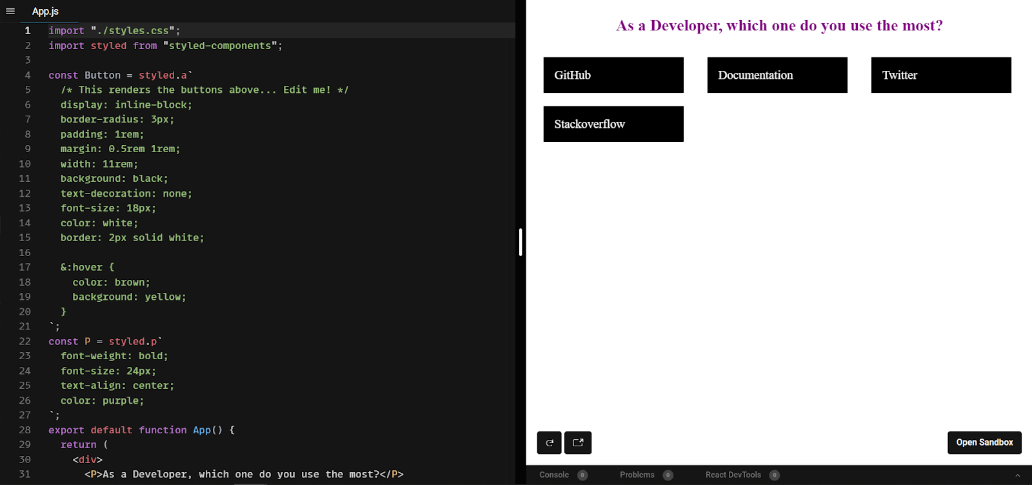Screen dimensions: 1032x485
Task: Click the Problems tab count badge
Action: tap(668, 475)
